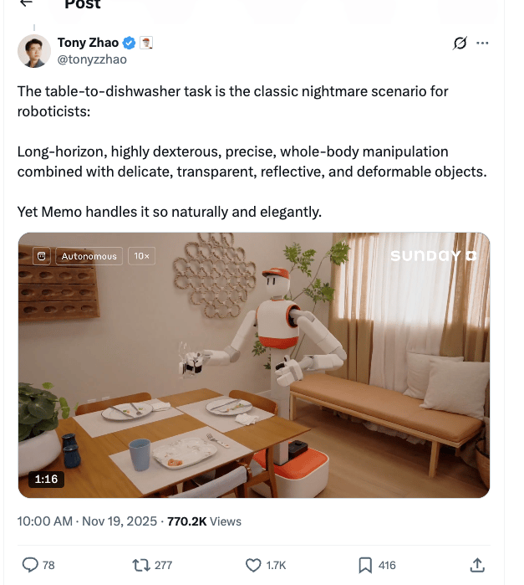This screenshot has width=524, height=585.
Task: Open the @tonyzzhao handle link
Action: (92, 59)
